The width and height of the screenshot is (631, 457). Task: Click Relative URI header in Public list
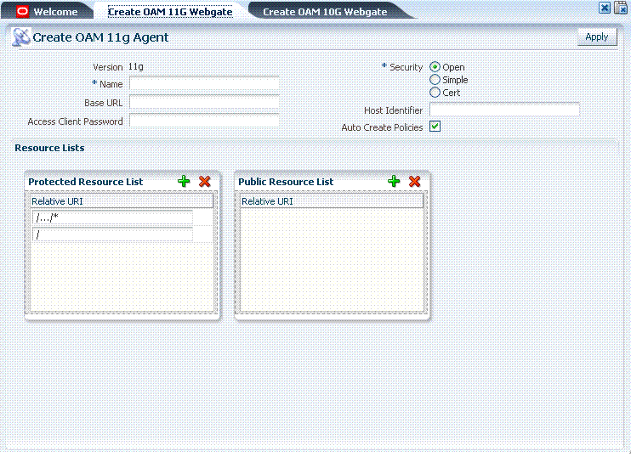pyautogui.click(x=332, y=201)
